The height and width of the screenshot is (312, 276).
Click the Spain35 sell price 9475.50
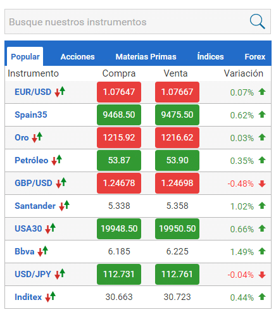tap(177, 115)
